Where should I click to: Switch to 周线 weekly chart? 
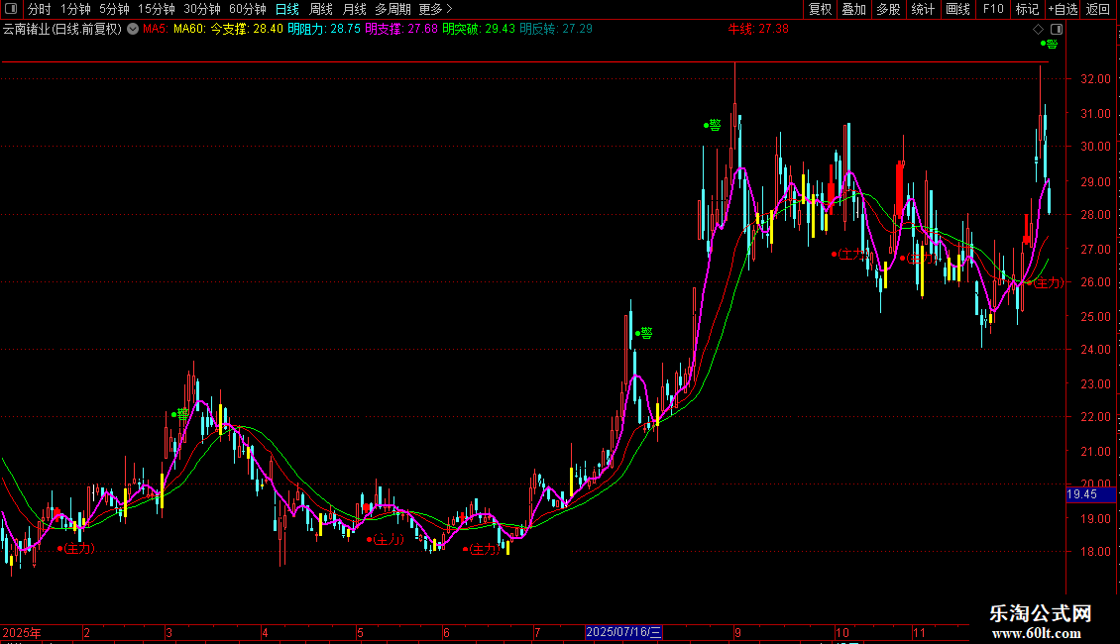(x=321, y=9)
